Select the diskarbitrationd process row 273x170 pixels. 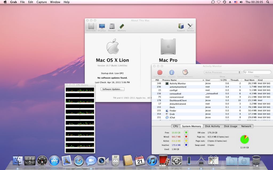pyautogui.click(x=212, y=104)
